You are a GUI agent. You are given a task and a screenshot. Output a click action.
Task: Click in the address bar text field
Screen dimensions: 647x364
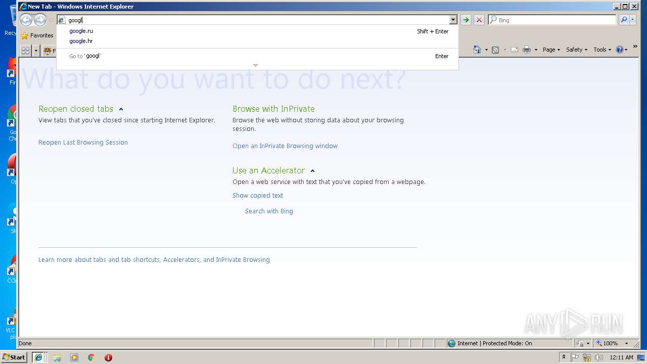tap(258, 20)
